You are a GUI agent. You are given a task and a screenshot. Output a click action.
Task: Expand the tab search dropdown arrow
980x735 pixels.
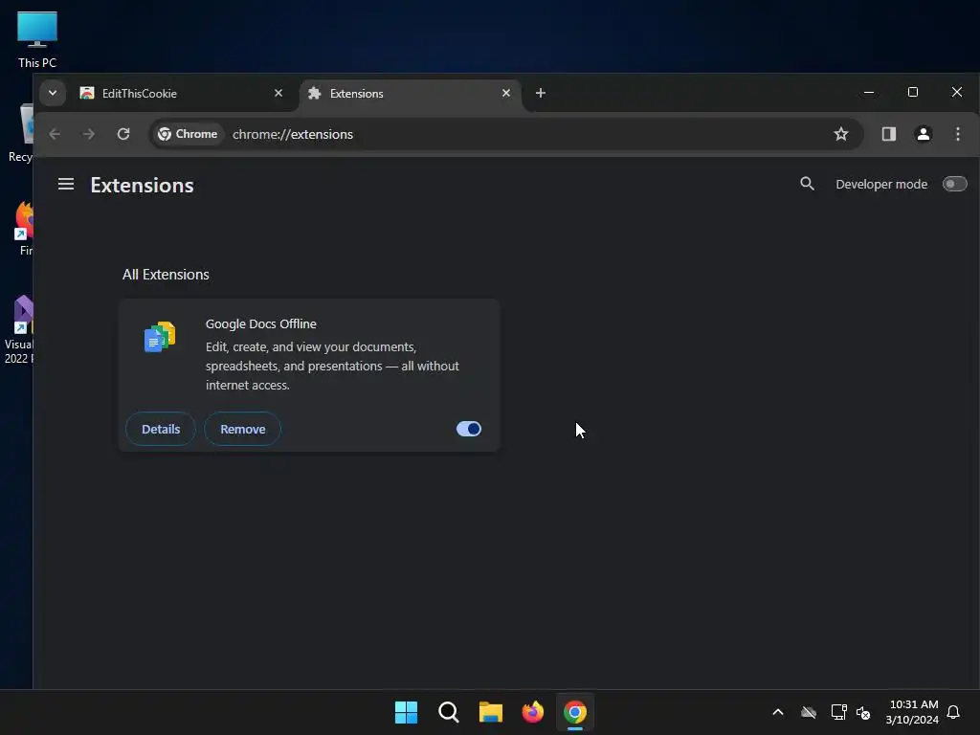(x=53, y=93)
